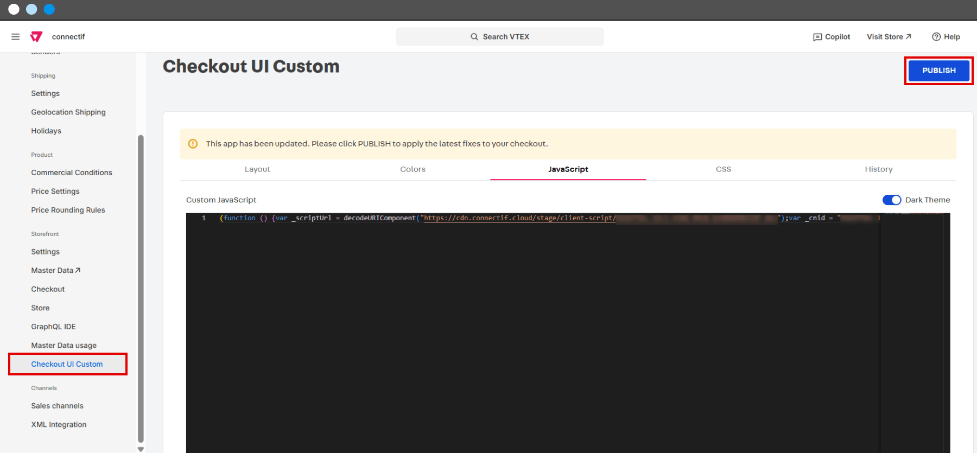Open Sales channels in sidebar
The width and height of the screenshot is (977, 453).
coord(58,406)
